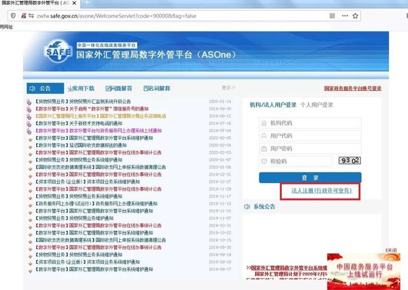
Task: Switch to 名词解释 tab
Action: pos(157,88)
